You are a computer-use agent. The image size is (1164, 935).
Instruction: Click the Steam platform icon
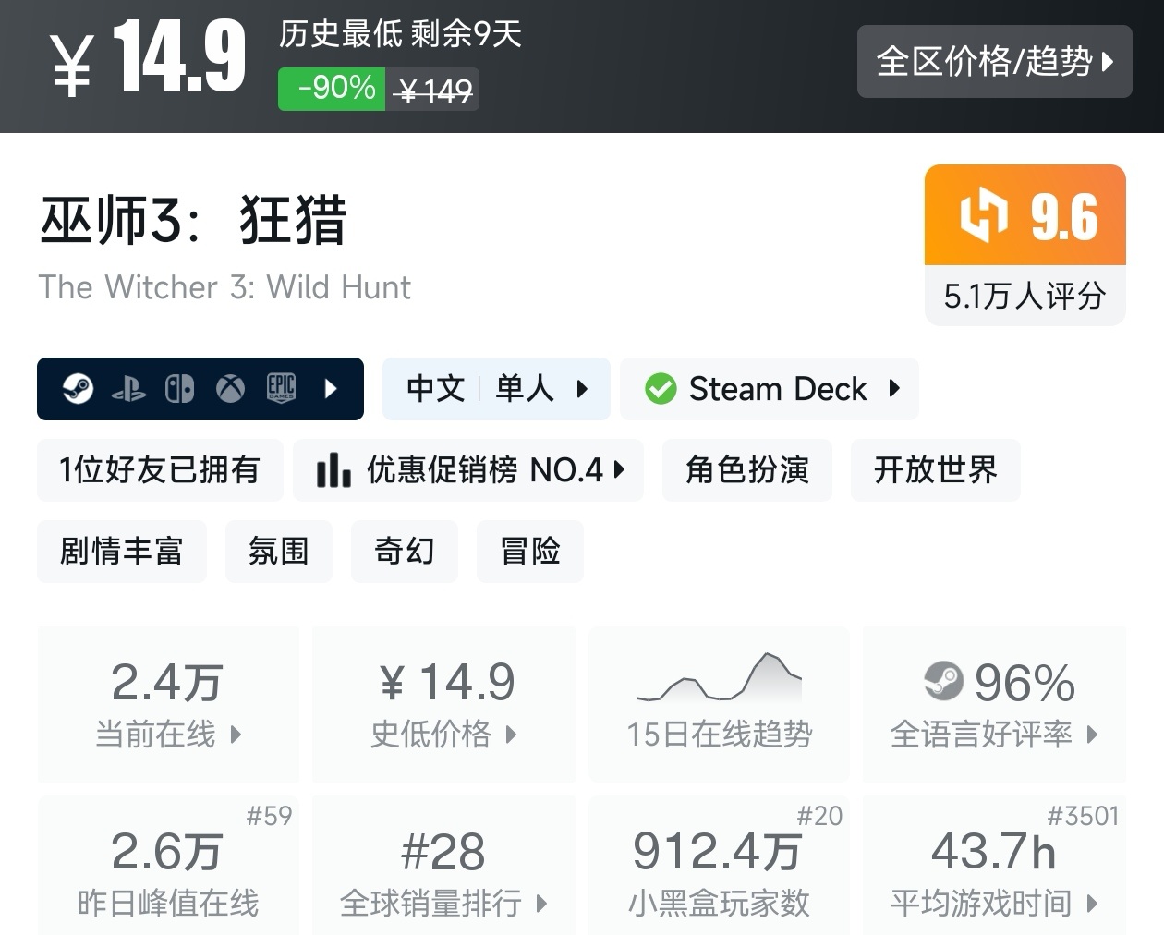(x=78, y=389)
